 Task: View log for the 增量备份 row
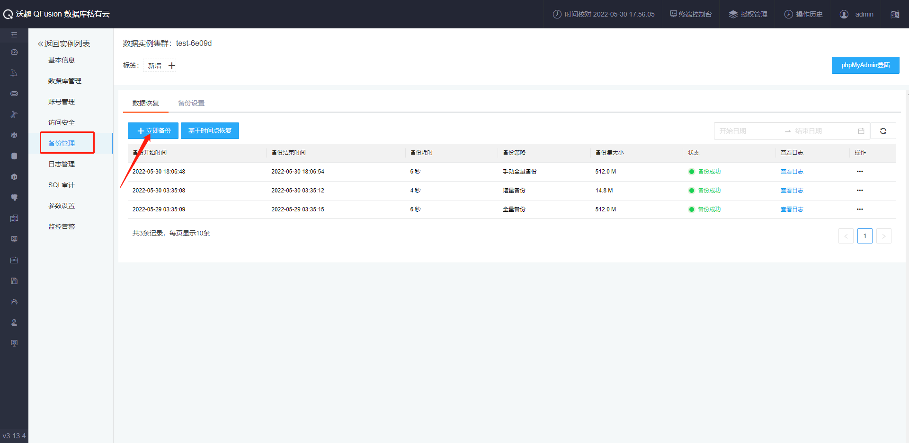pos(792,191)
